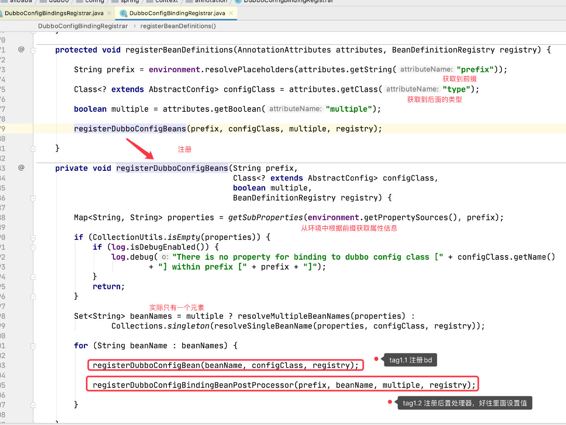Image resolution: width=566 pixels, height=425 pixels.
Task: Click the 'getClass' call on attributes
Action: (359, 89)
